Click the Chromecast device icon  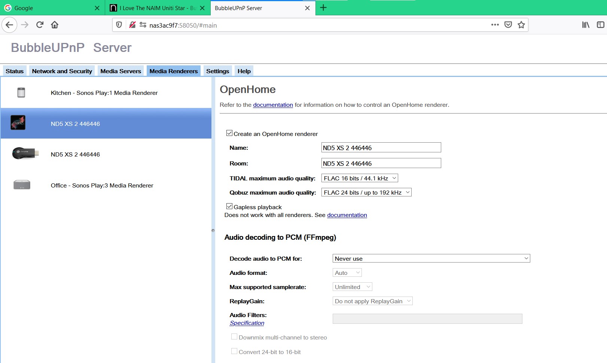pyautogui.click(x=25, y=153)
